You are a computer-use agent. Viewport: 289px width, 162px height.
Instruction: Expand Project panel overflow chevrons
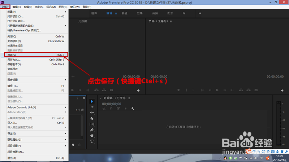[x=84, y=98]
